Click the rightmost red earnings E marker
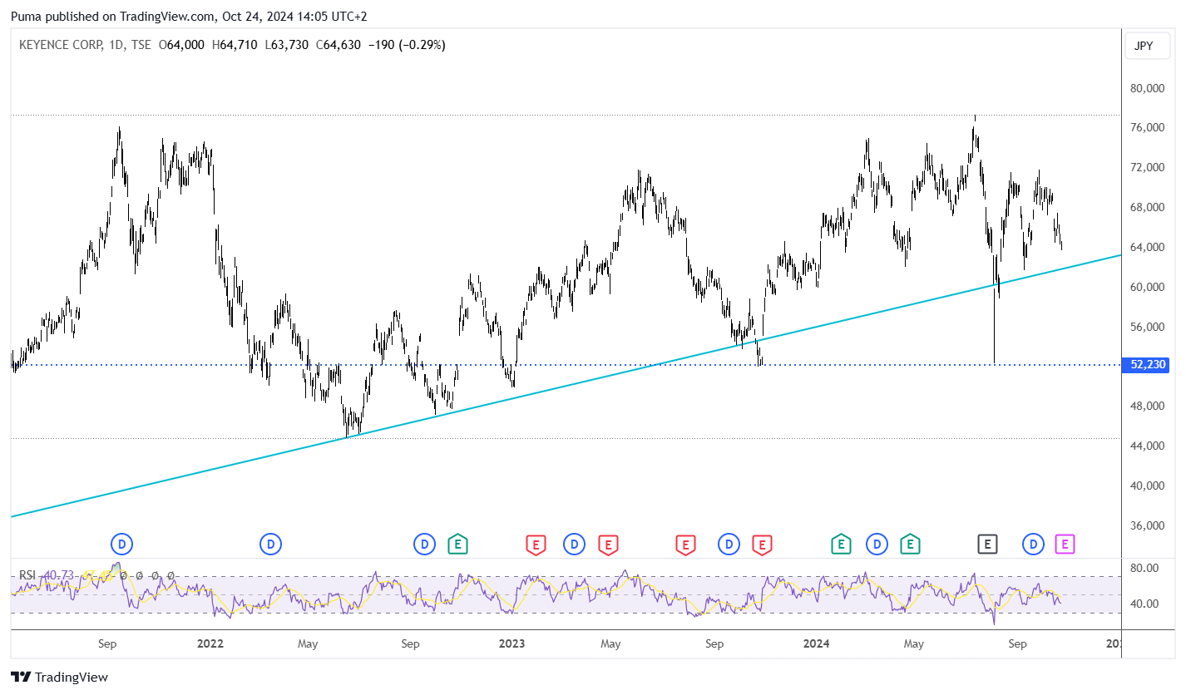 (x=761, y=545)
